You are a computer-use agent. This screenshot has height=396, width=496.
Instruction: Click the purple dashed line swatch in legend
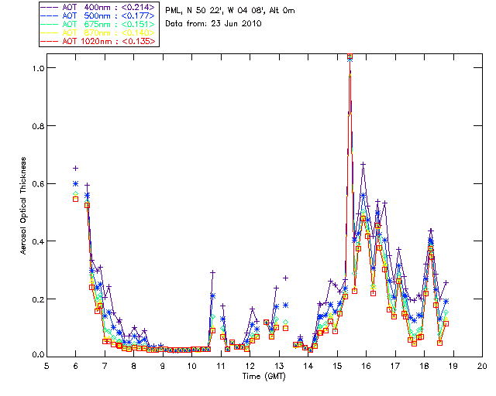click(x=50, y=8)
